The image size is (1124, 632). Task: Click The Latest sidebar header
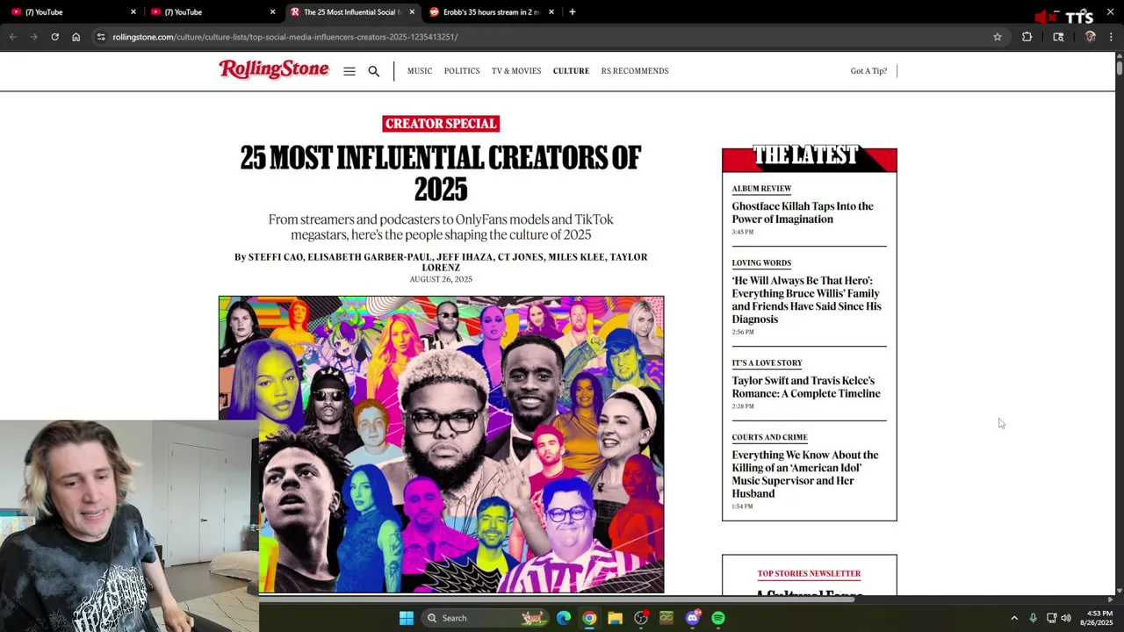point(809,158)
